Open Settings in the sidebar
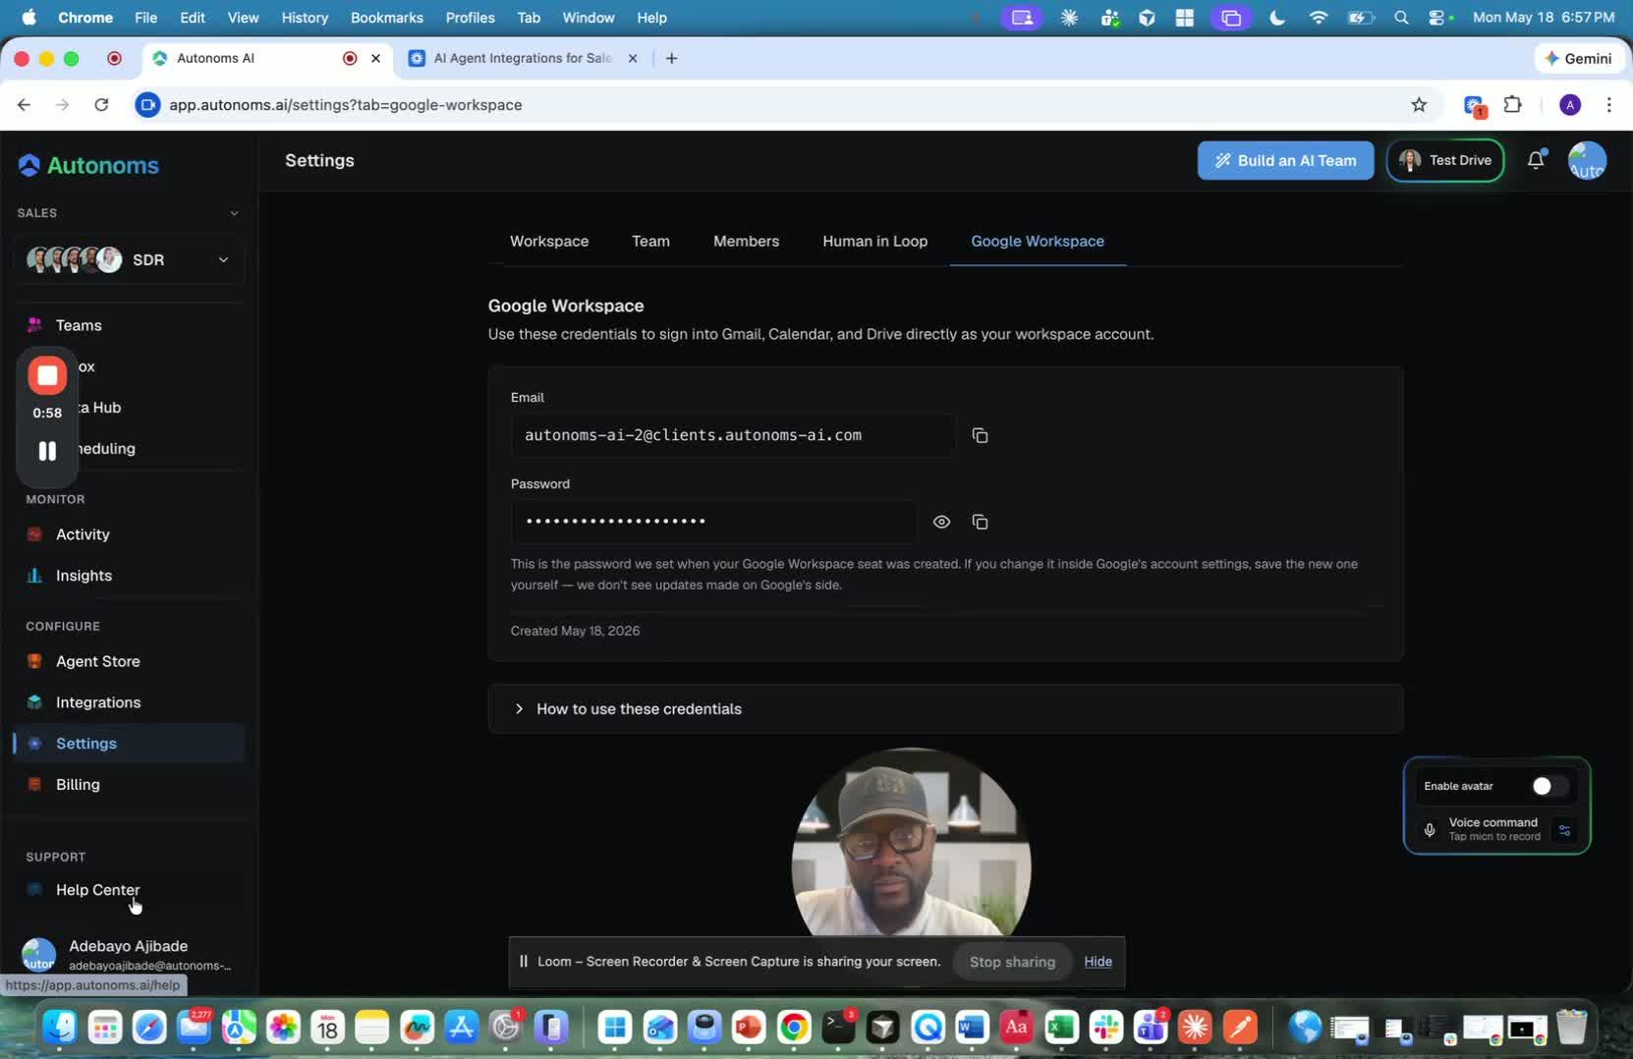Viewport: 1633px width, 1059px height. 130,744
